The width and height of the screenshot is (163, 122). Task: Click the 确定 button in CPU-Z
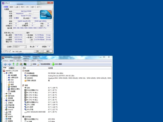(48, 51)
